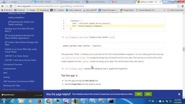Expand Working with Data section

[12, 86]
